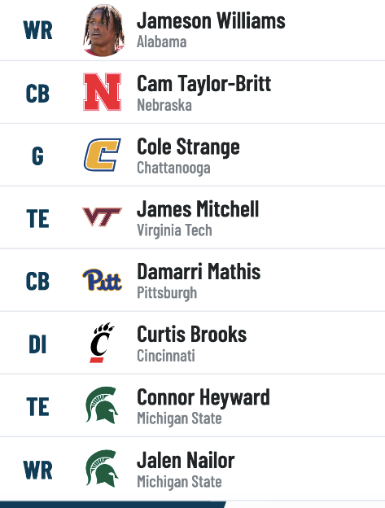The image size is (385, 508).
Task: Click Jameson Williams player headshot photo
Action: point(103,30)
